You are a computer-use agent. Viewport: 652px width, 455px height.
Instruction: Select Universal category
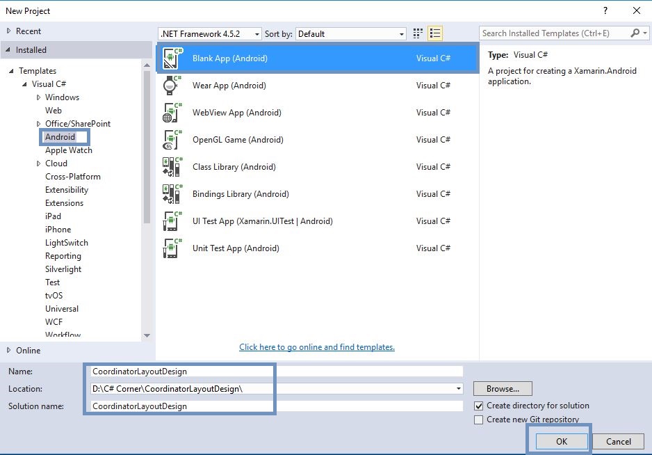tap(62, 309)
